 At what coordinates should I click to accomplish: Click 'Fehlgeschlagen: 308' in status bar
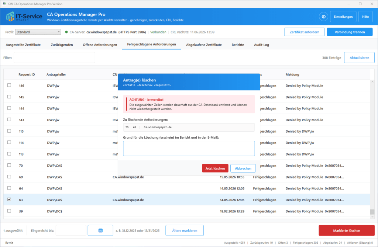click(x=305, y=243)
